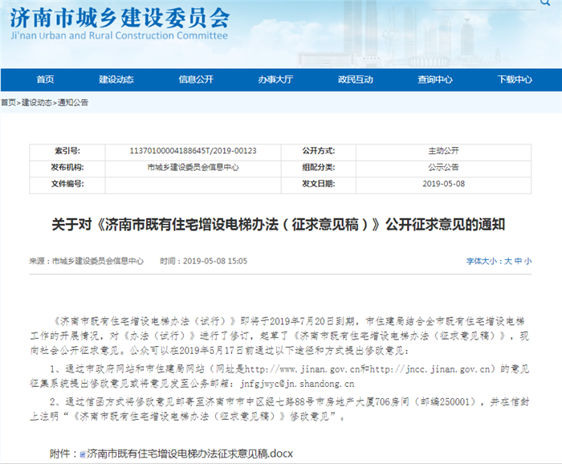Click the 公开方式 label cell
This screenshot has height=464, width=562.
(x=319, y=151)
